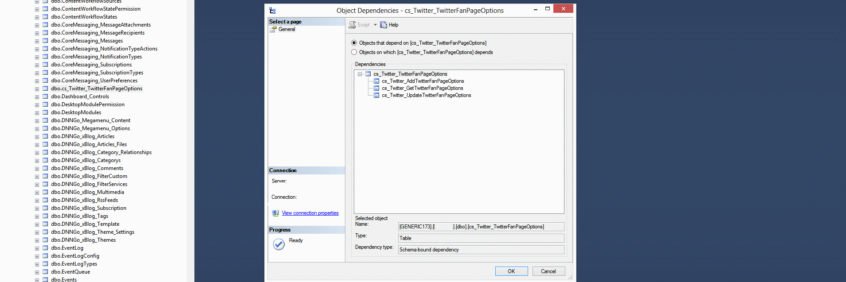Viewport: 846px width, 282px height.
Task: Select dbo.ContentWorkflowStatePermission in tree
Action: (x=96, y=9)
